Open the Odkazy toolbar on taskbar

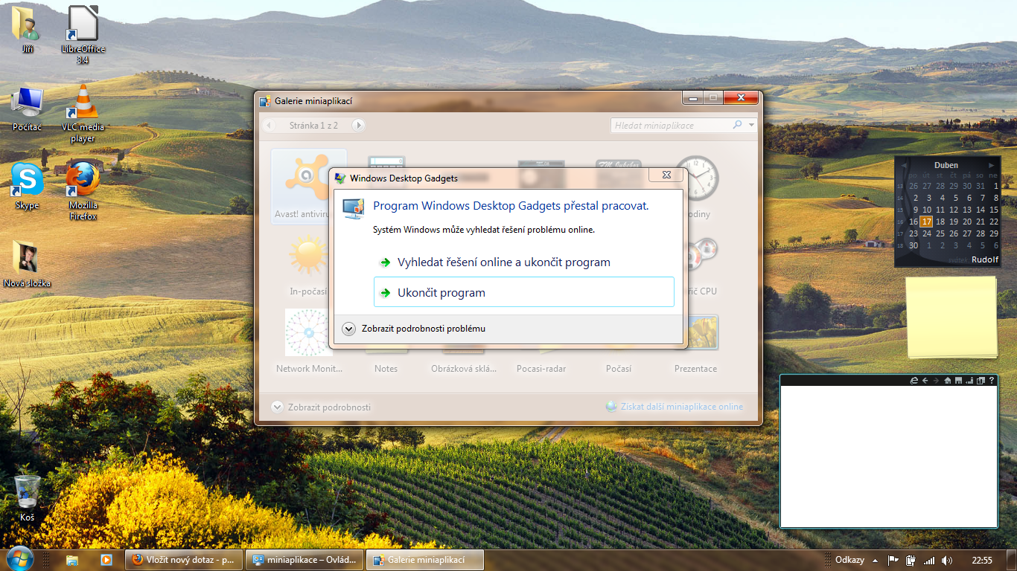[849, 560]
